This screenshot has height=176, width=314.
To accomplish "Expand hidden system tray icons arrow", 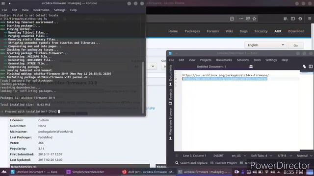I will [x=279, y=172].
